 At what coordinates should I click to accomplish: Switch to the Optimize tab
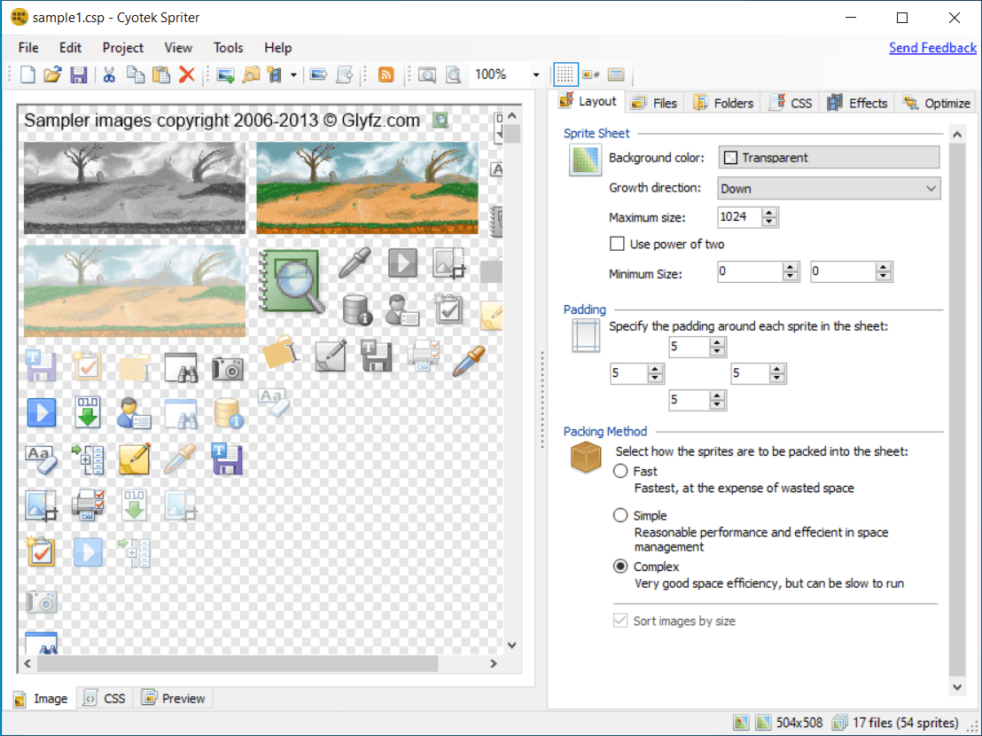(x=937, y=104)
